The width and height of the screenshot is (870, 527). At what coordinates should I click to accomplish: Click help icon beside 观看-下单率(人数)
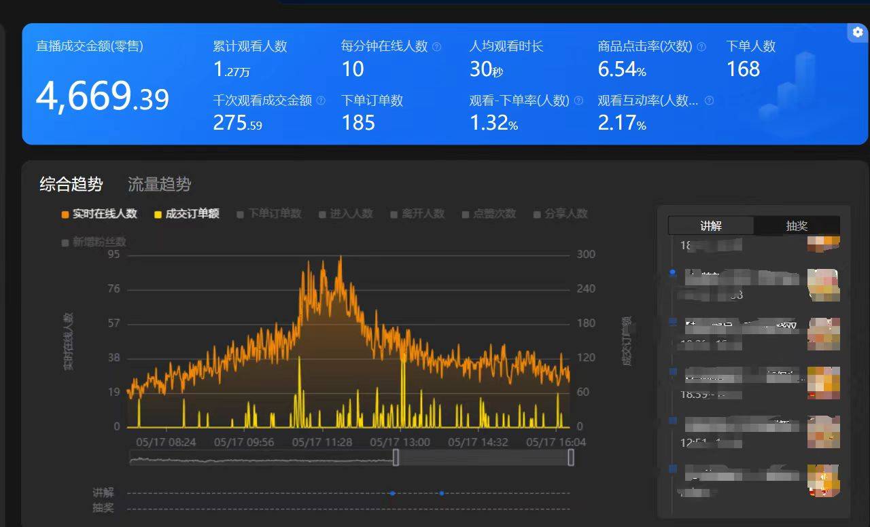[x=578, y=101]
